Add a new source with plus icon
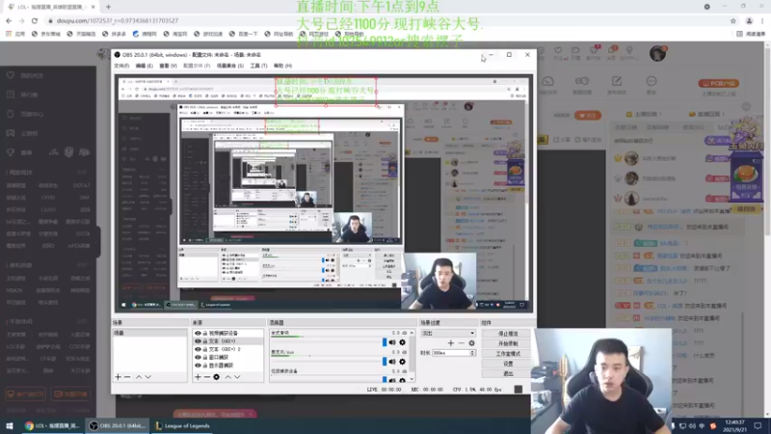 pos(198,377)
